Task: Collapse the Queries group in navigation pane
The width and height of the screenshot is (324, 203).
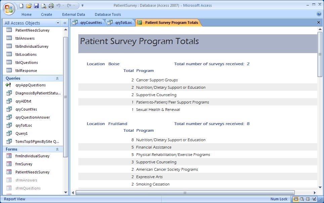Action: [57, 78]
